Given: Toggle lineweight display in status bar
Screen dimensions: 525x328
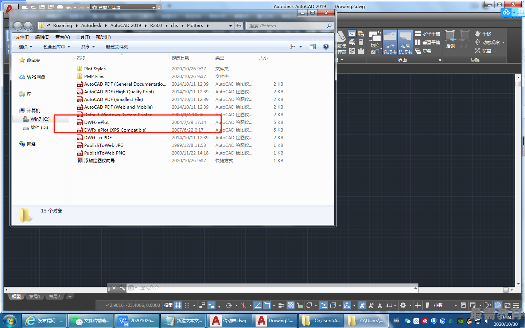Looking at the screenshot, I should (x=281, y=305).
